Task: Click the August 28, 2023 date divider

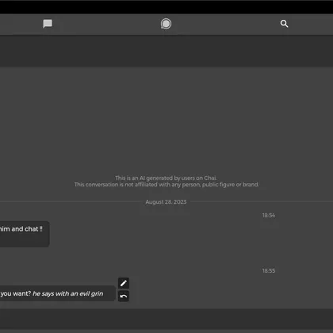Action: click(x=166, y=202)
